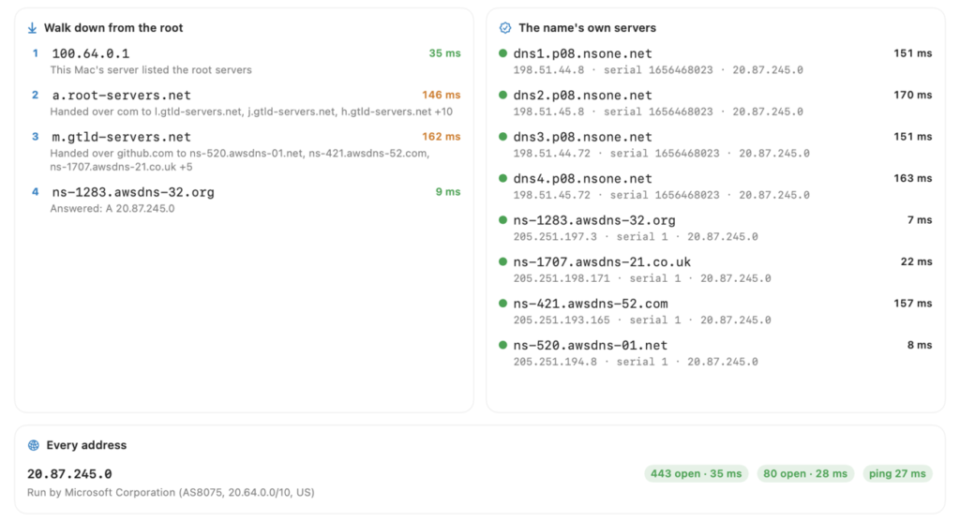
Task: Select ns-421.awsdns-52.com server name
Action: [x=591, y=304]
